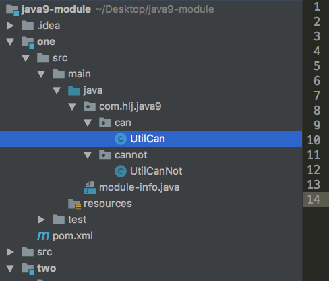Select the main folder label
The image size is (329, 281).
point(80,74)
